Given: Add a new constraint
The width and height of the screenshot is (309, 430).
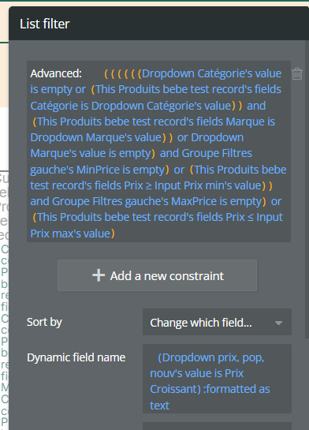Looking at the screenshot, I should 157,275.
